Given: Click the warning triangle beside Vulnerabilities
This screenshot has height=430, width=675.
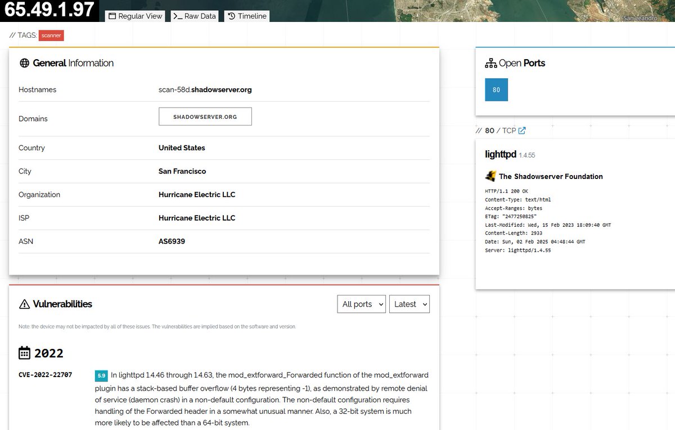Looking at the screenshot, I should 24,304.
